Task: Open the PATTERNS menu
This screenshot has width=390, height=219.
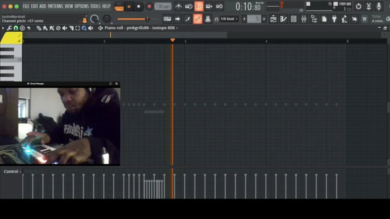Action: [55, 6]
